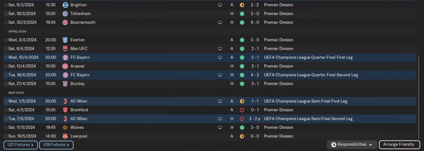Select the AC Milan Semi Final Second Leg row
Viewport: 424px width, 151px height.
coord(166,119)
